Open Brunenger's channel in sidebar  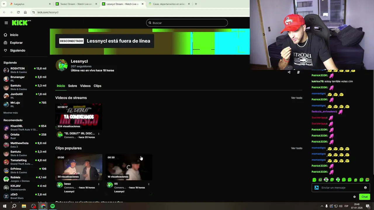tap(25, 79)
